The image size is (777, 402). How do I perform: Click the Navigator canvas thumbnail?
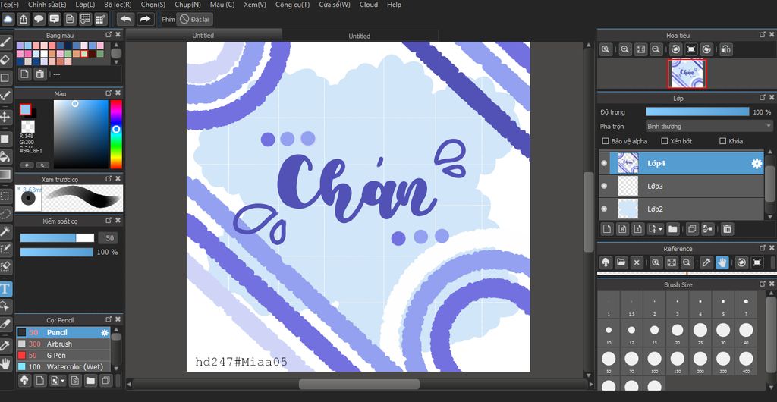pos(687,74)
